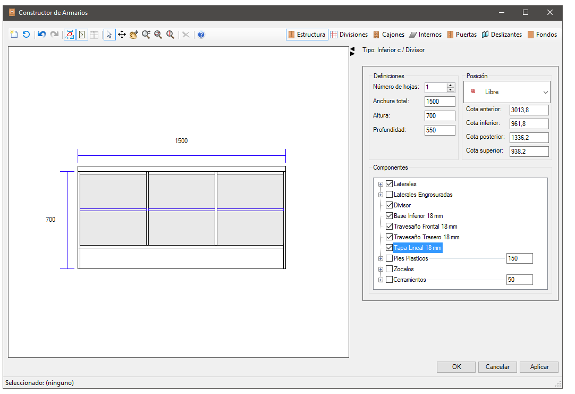This screenshot has height=394, width=575.
Task: Click the Cota anterior field
Action: 529,110
